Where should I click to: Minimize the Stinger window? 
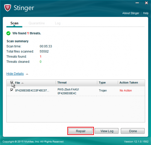(x=137, y=3)
